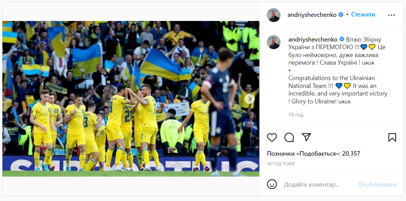This screenshot has height=201, width=406.
Task: Click the 10 год. time under the caption
Action: click(296, 115)
